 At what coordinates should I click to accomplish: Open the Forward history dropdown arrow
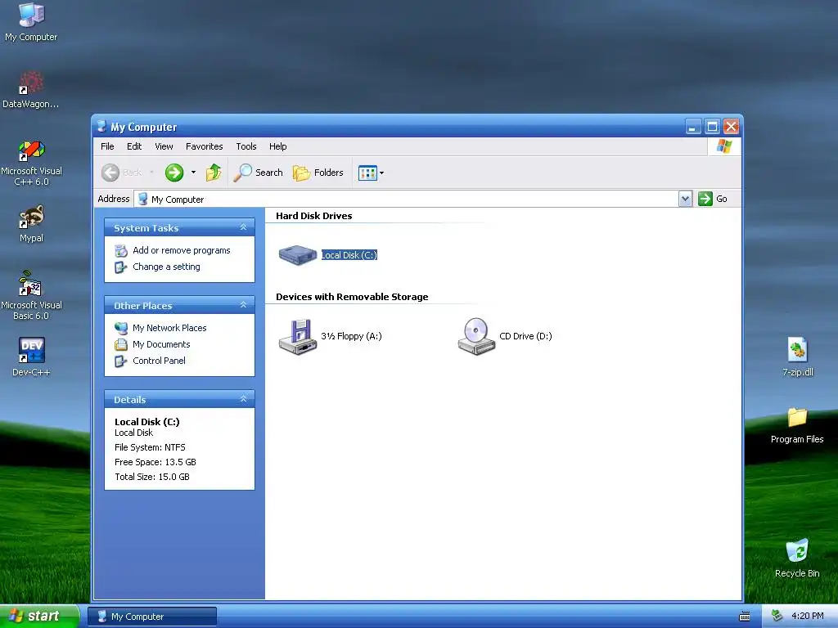click(193, 173)
